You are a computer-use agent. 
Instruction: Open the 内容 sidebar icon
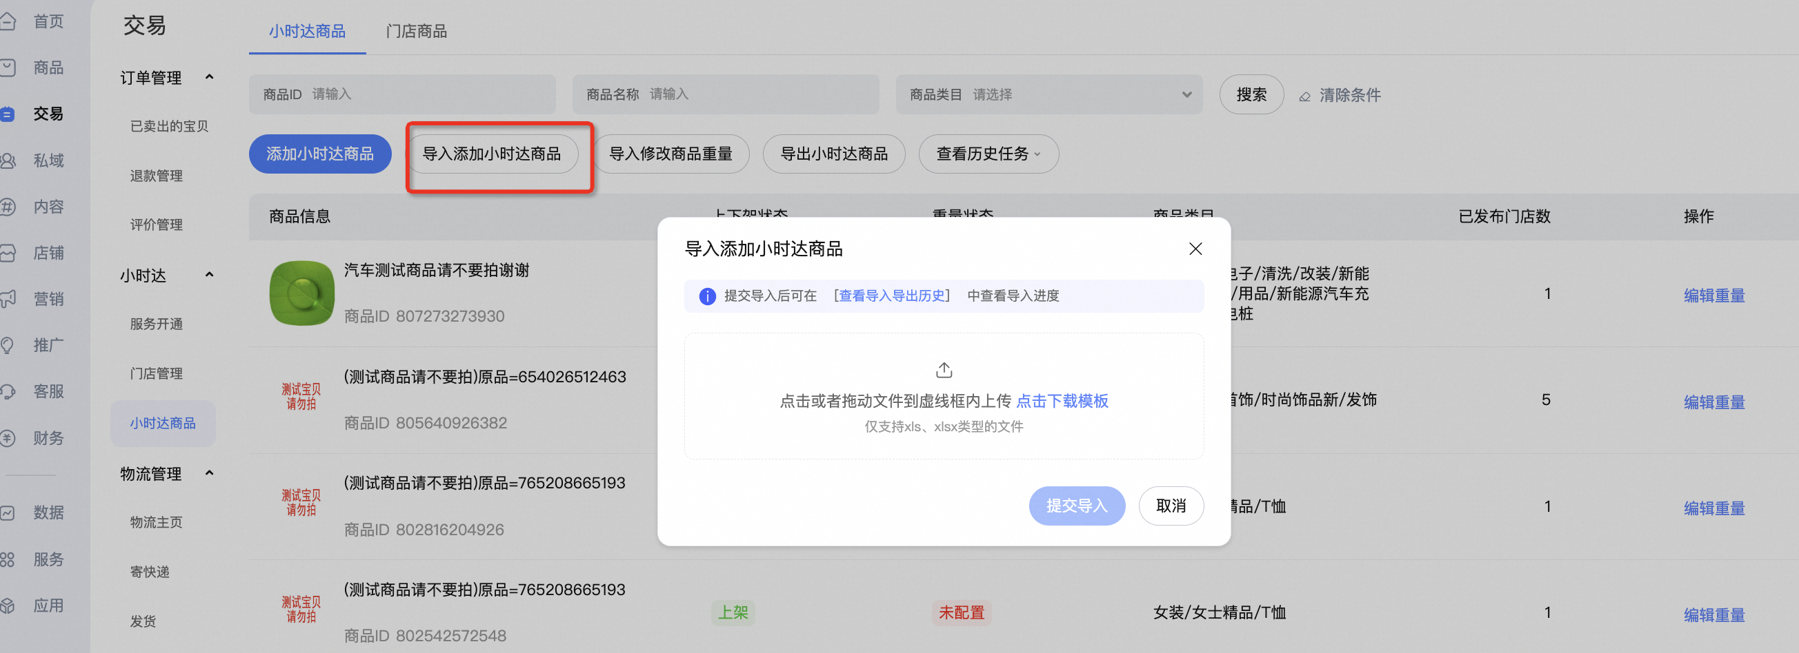point(7,207)
